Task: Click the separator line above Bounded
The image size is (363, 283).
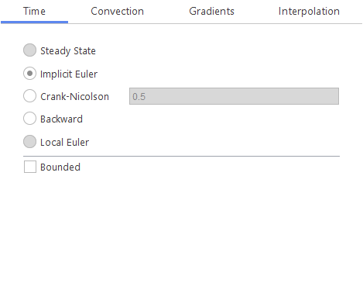Action: 181,156
